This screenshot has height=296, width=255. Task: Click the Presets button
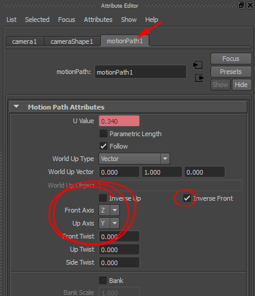[231, 72]
